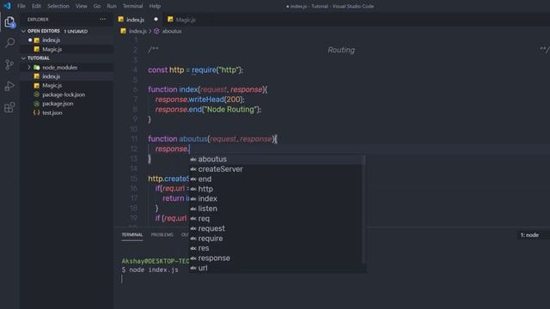The height and width of the screenshot is (309, 550).
Task: Click the VS Code logo icon
Action: point(8,6)
